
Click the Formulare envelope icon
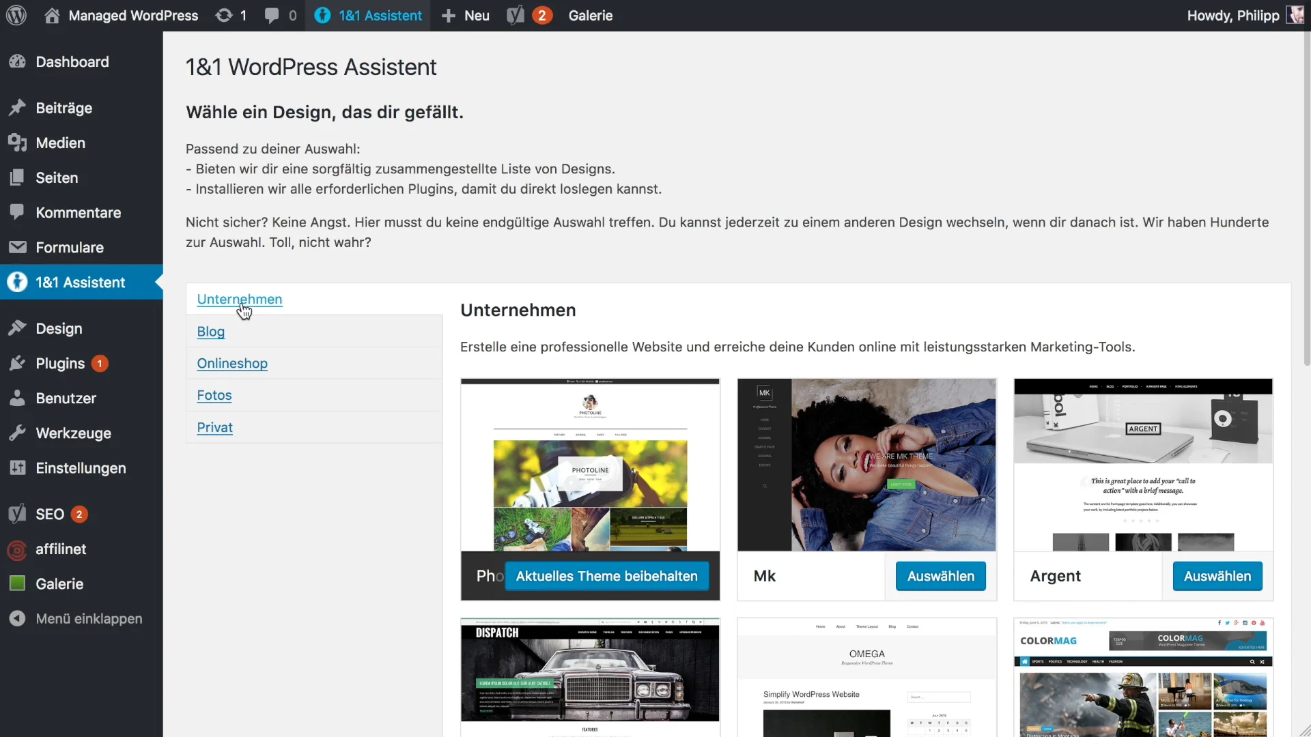coord(18,247)
